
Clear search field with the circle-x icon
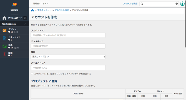pyautogui.click(x=177, y=4)
